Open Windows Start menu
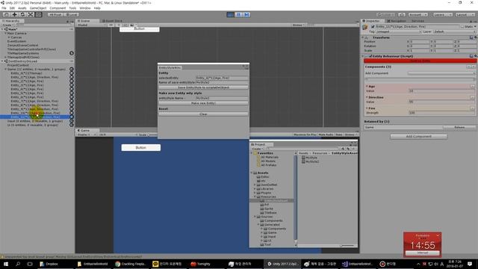This screenshot has height=269, width=478. pos(5,264)
